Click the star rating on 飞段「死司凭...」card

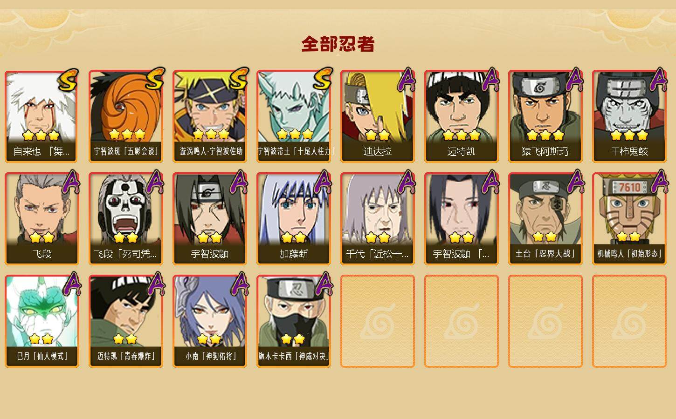(x=125, y=237)
